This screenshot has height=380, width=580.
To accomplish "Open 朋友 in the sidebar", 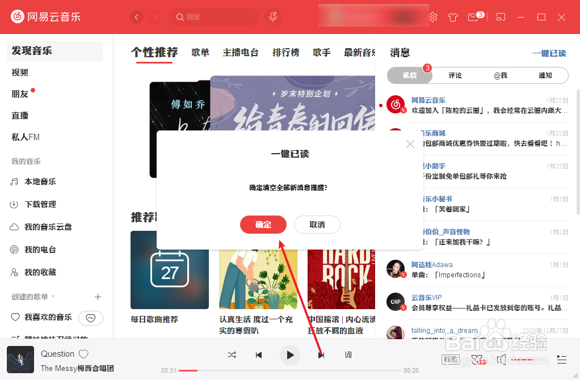I will point(20,94).
